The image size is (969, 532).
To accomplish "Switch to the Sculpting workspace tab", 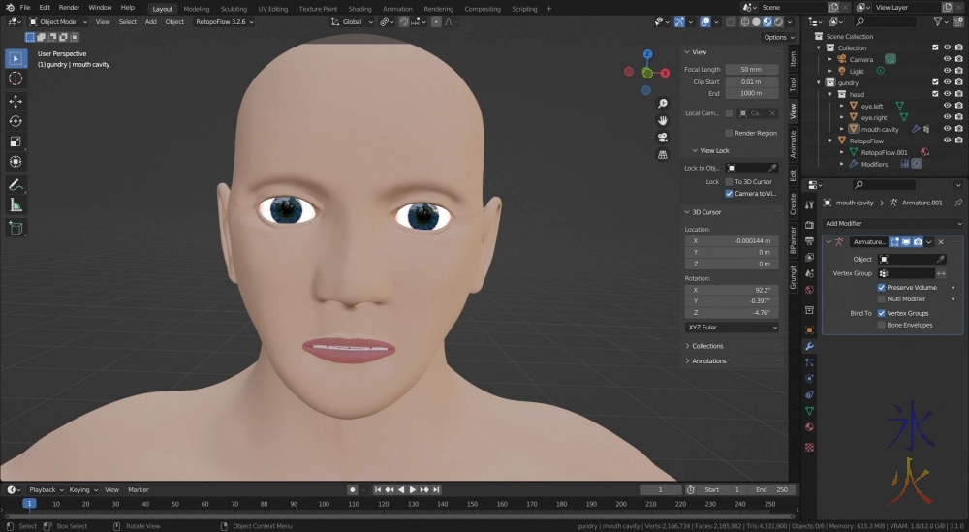I will 234,9.
